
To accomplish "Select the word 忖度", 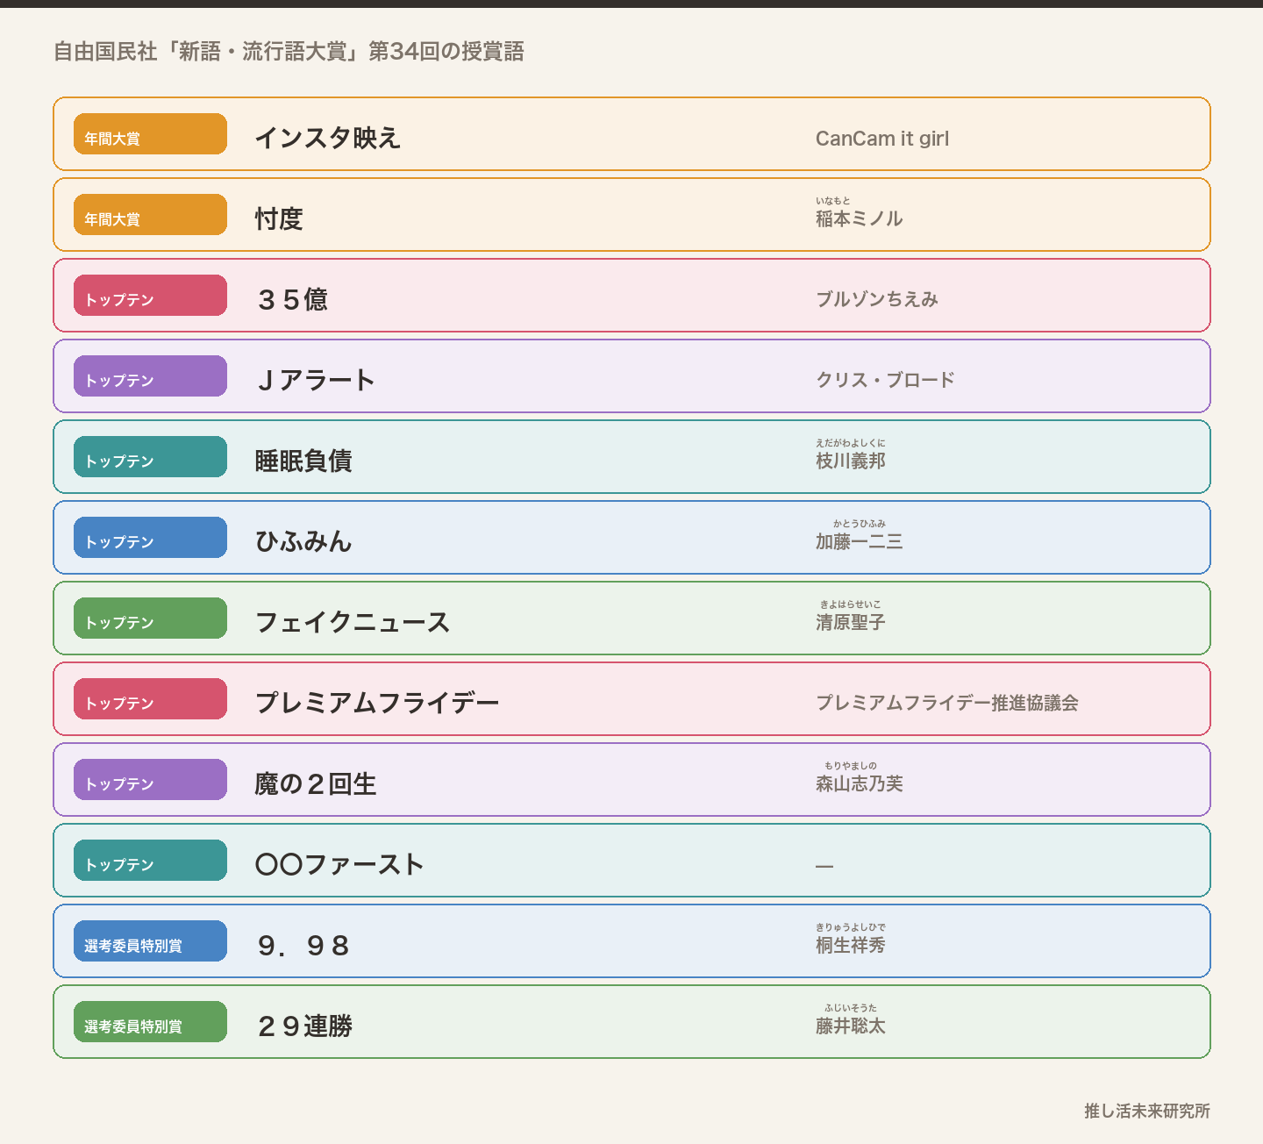I will (x=279, y=218).
